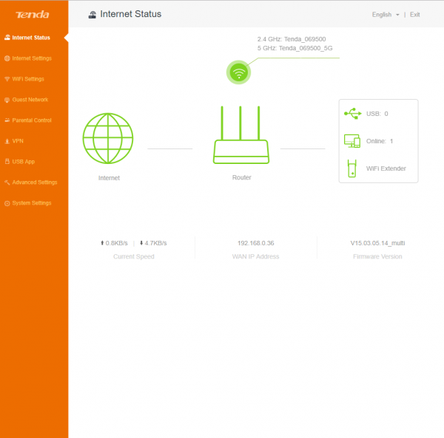Click the V15.03.05.14_multi firmware value
This screenshot has height=438, width=444.
(377, 243)
